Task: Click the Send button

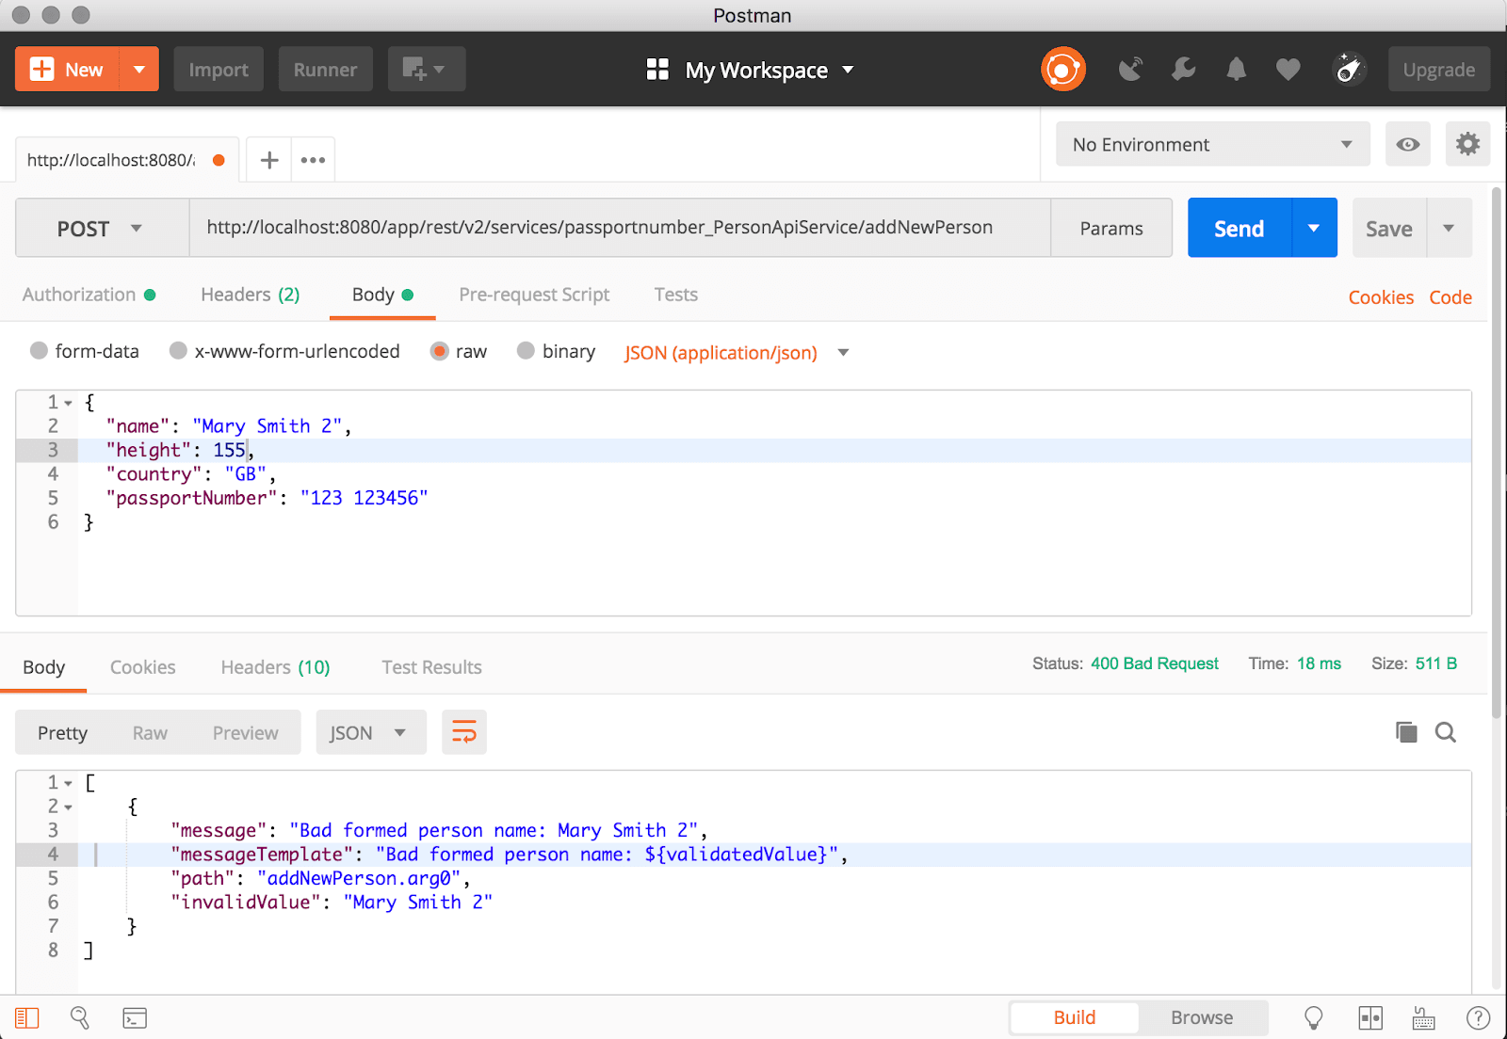Action: click(x=1239, y=227)
